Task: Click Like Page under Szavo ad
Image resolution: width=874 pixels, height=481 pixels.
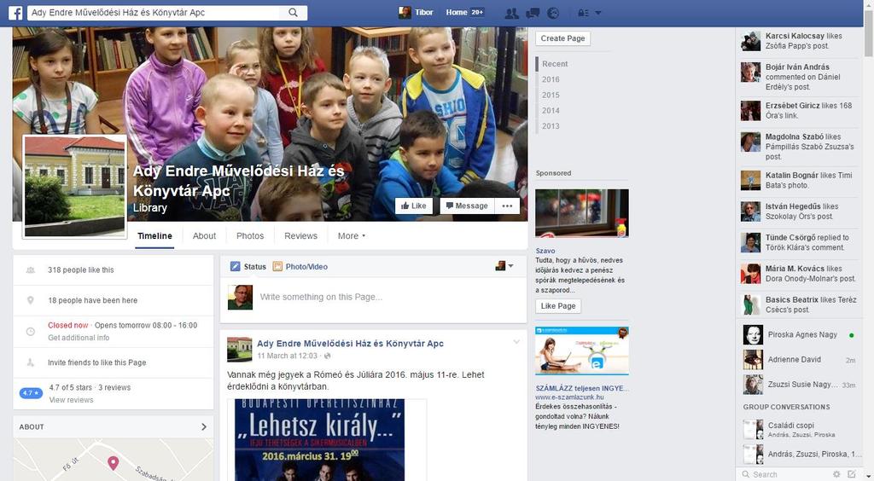Action: [x=558, y=306]
